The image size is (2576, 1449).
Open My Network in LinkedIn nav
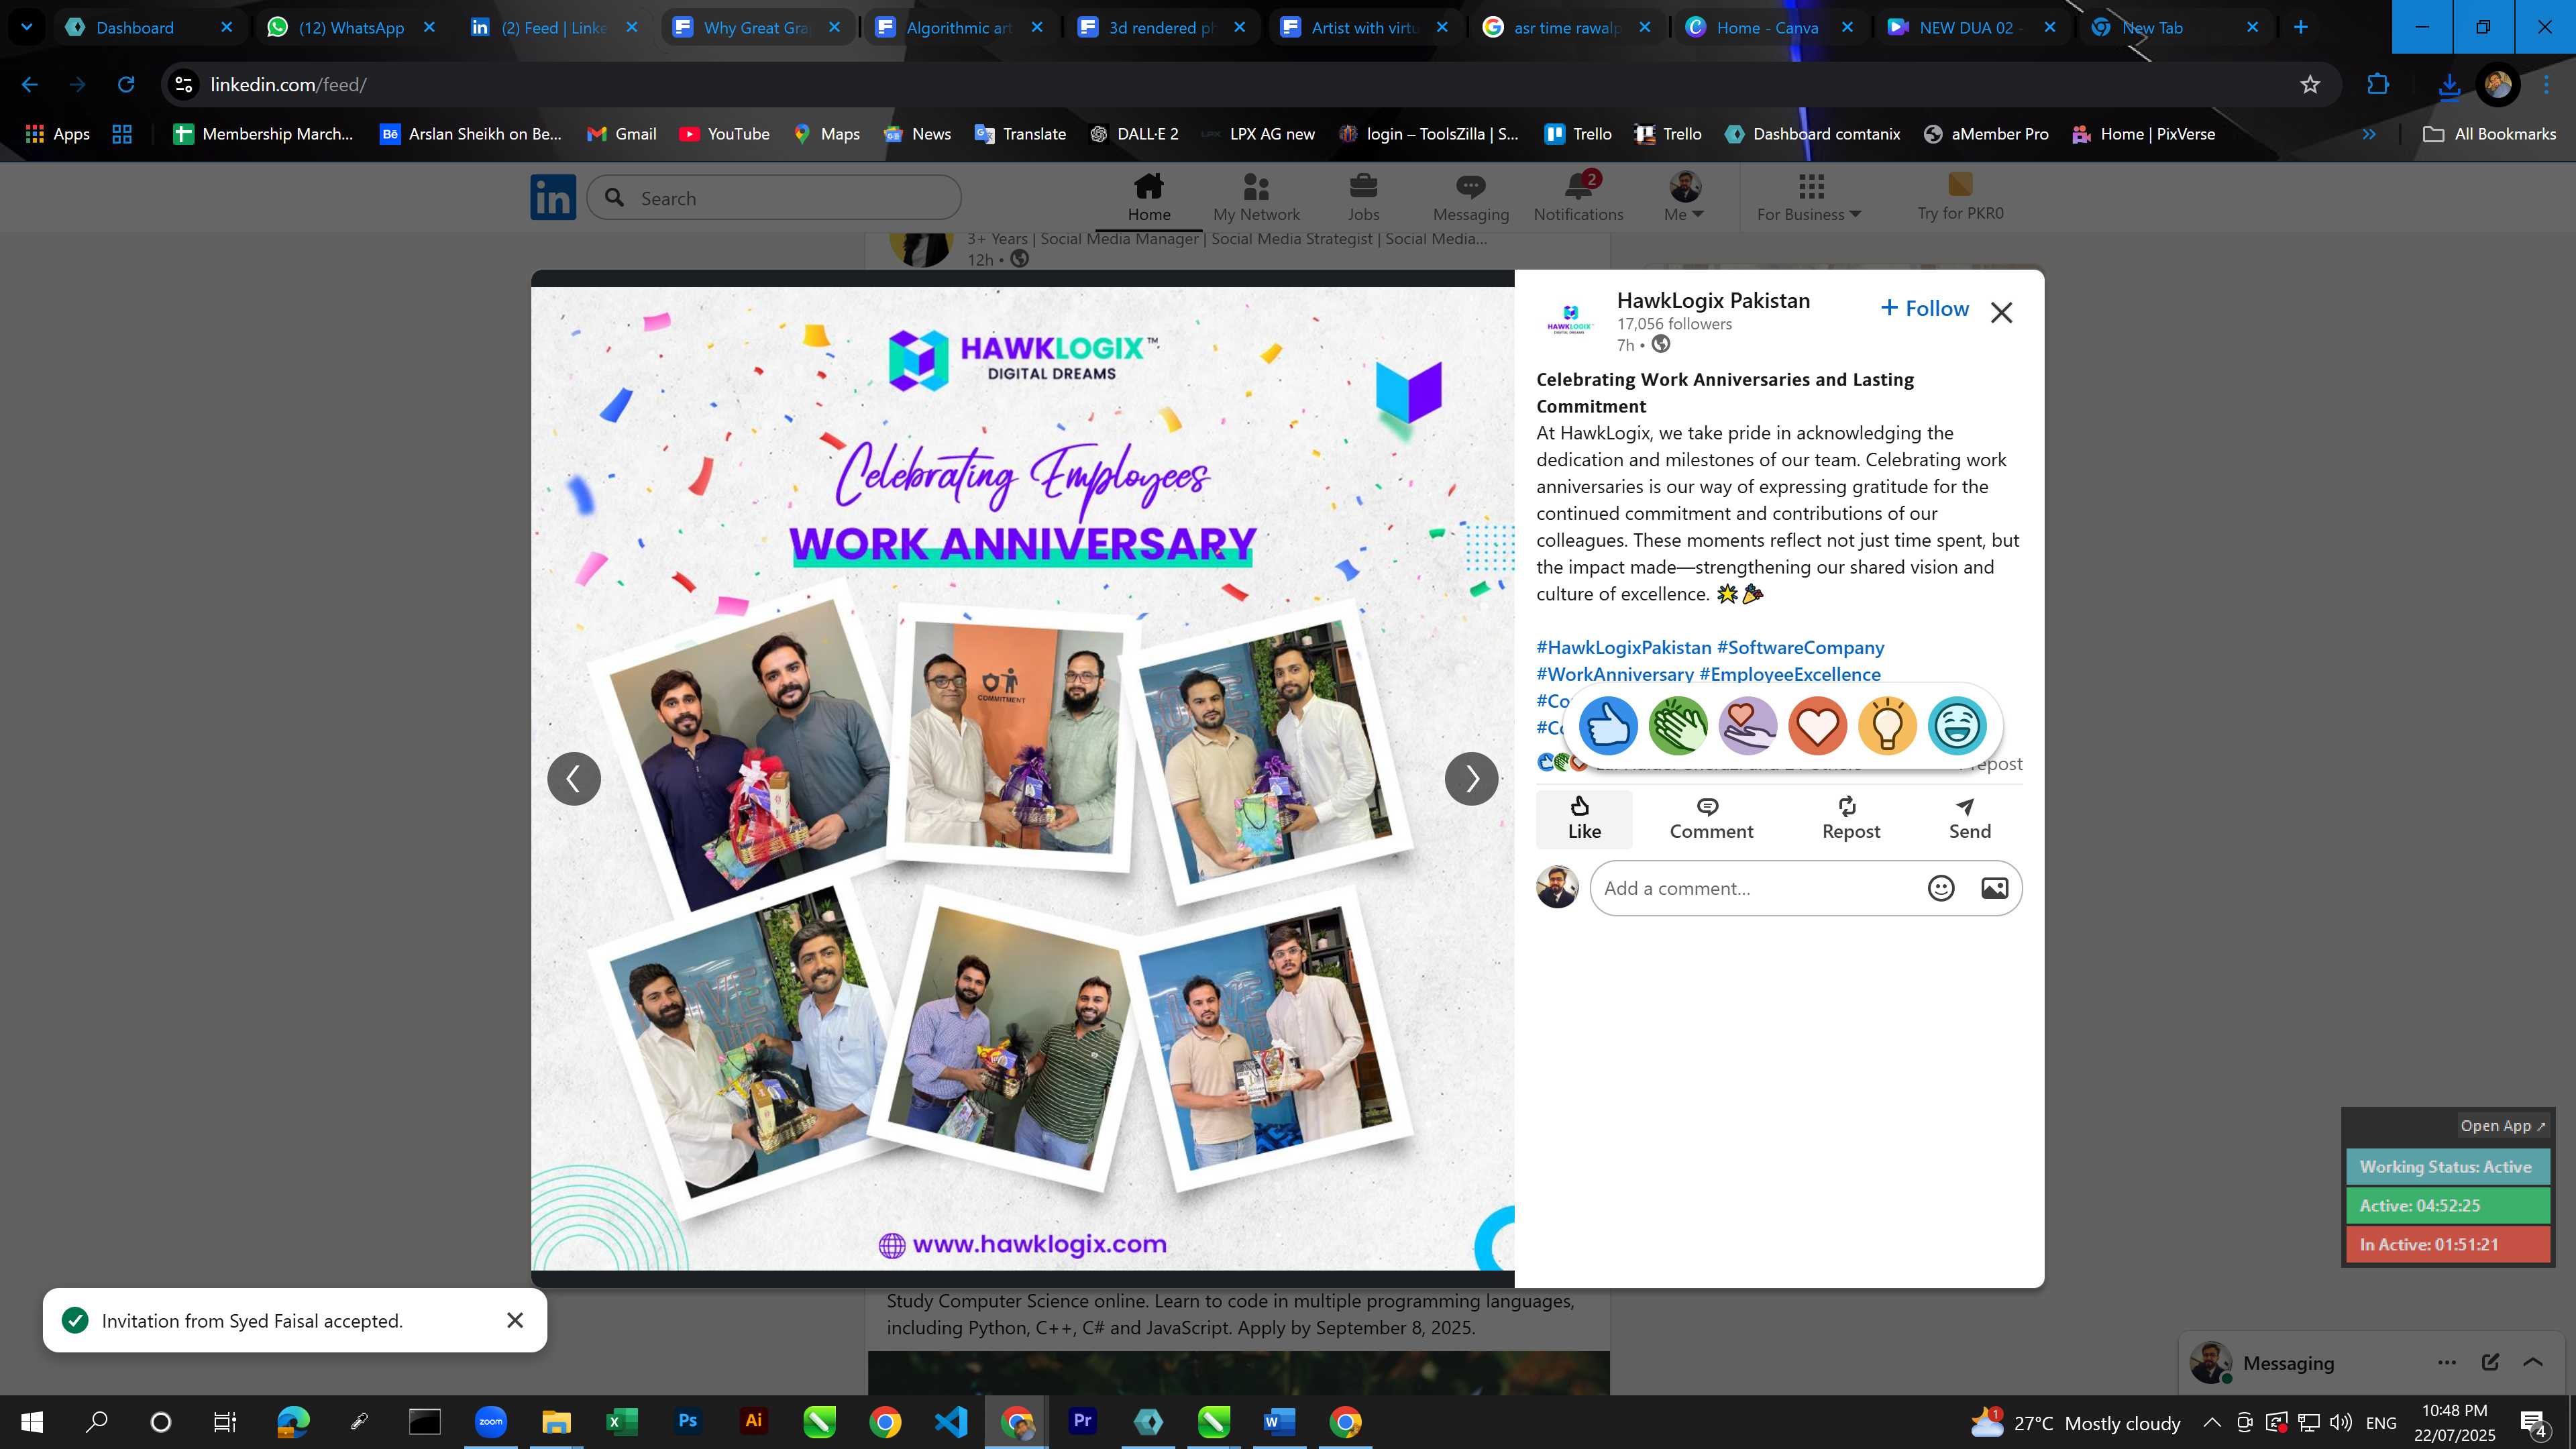point(1256,198)
